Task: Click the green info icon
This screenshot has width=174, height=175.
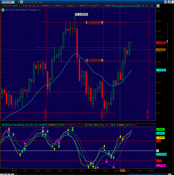Action: (3, 10)
